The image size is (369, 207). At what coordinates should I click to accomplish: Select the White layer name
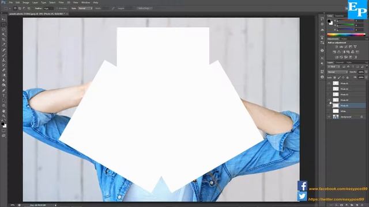click(x=344, y=111)
